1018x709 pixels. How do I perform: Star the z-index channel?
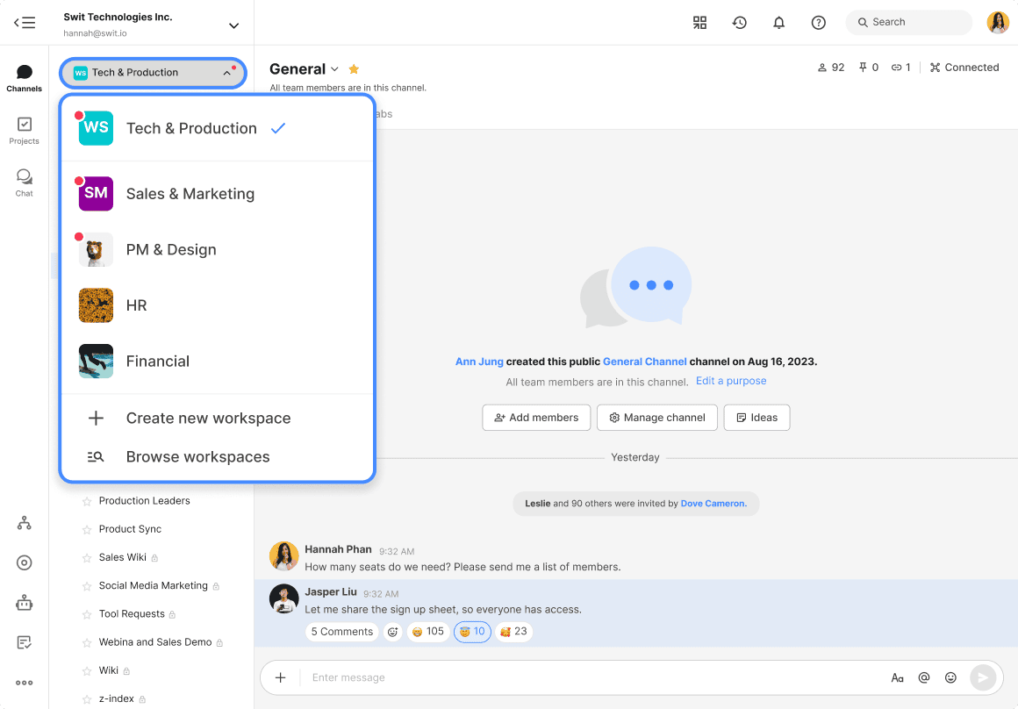[x=86, y=699]
